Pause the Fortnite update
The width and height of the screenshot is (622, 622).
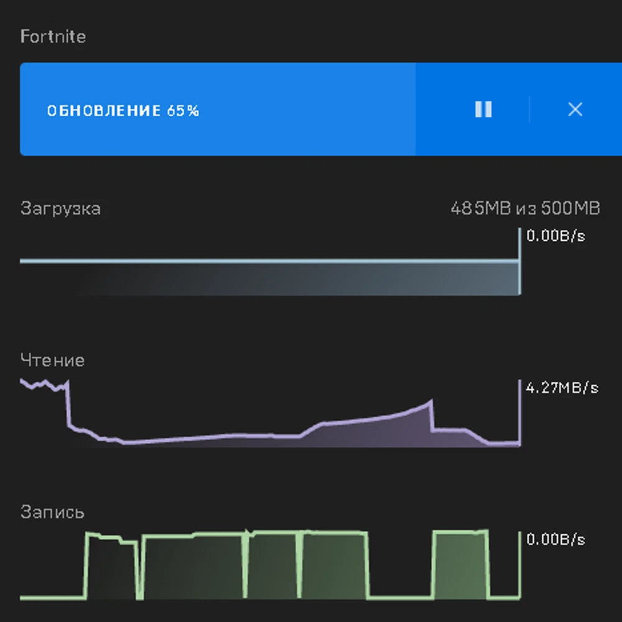pyautogui.click(x=483, y=109)
